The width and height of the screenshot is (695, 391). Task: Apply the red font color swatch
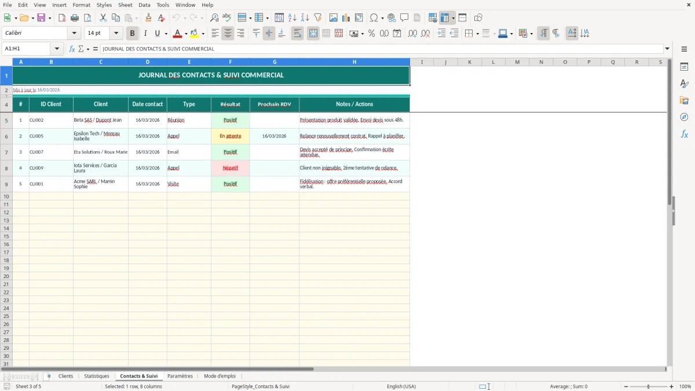[x=178, y=34]
